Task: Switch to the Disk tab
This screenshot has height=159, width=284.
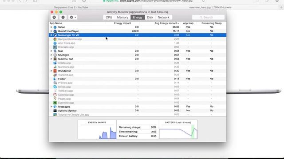Action: (150, 17)
